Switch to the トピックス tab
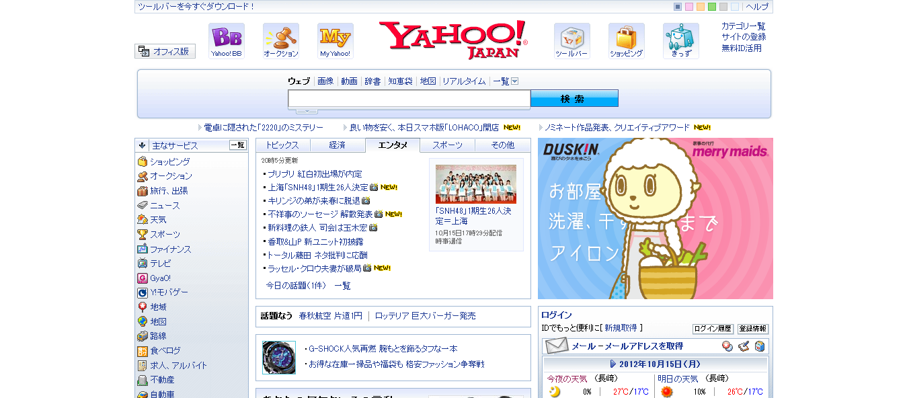The height and width of the screenshot is (398, 907). (x=282, y=145)
